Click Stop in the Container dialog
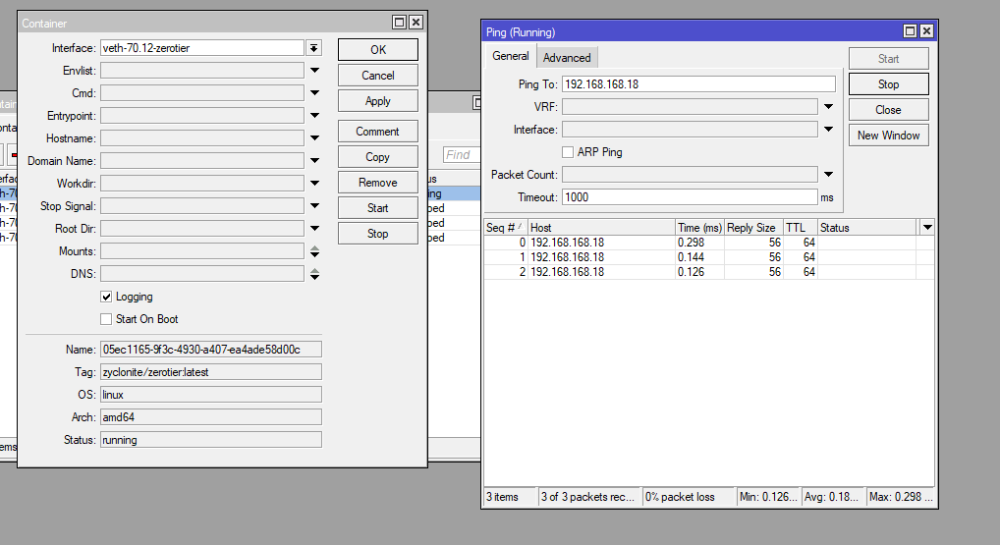1000x545 pixels. pos(377,234)
